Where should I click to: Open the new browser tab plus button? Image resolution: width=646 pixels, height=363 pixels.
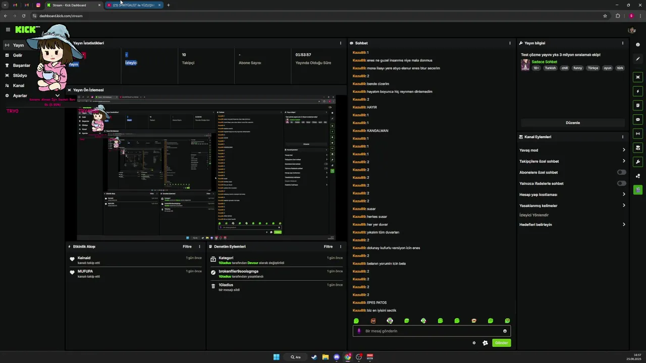[x=169, y=5]
